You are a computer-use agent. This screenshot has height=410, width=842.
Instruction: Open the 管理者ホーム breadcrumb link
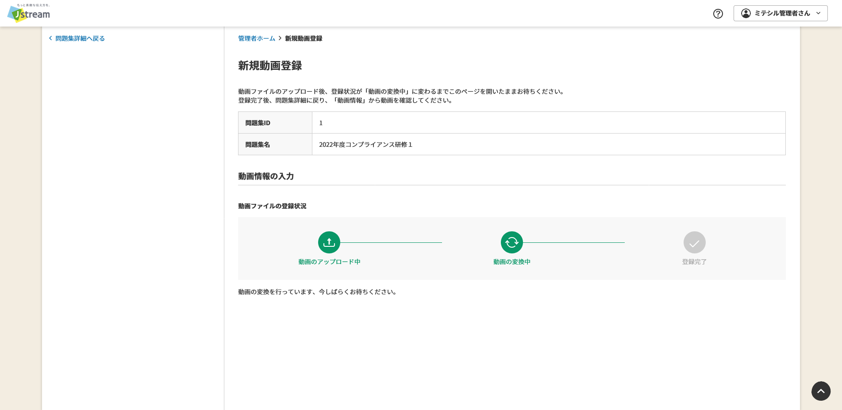click(x=257, y=38)
